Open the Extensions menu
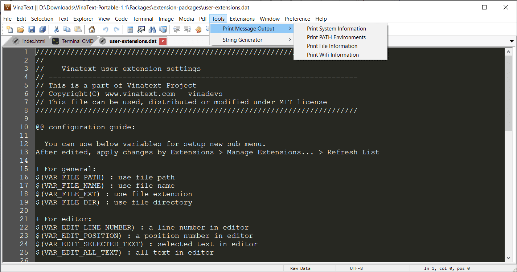The height and width of the screenshot is (272, 517). pyautogui.click(x=242, y=19)
